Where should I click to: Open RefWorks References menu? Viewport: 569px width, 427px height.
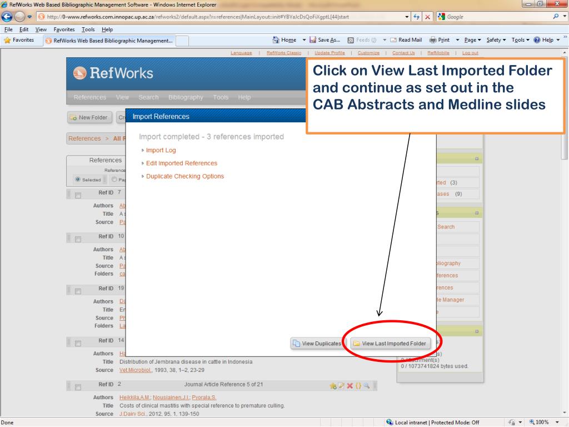pyautogui.click(x=89, y=97)
